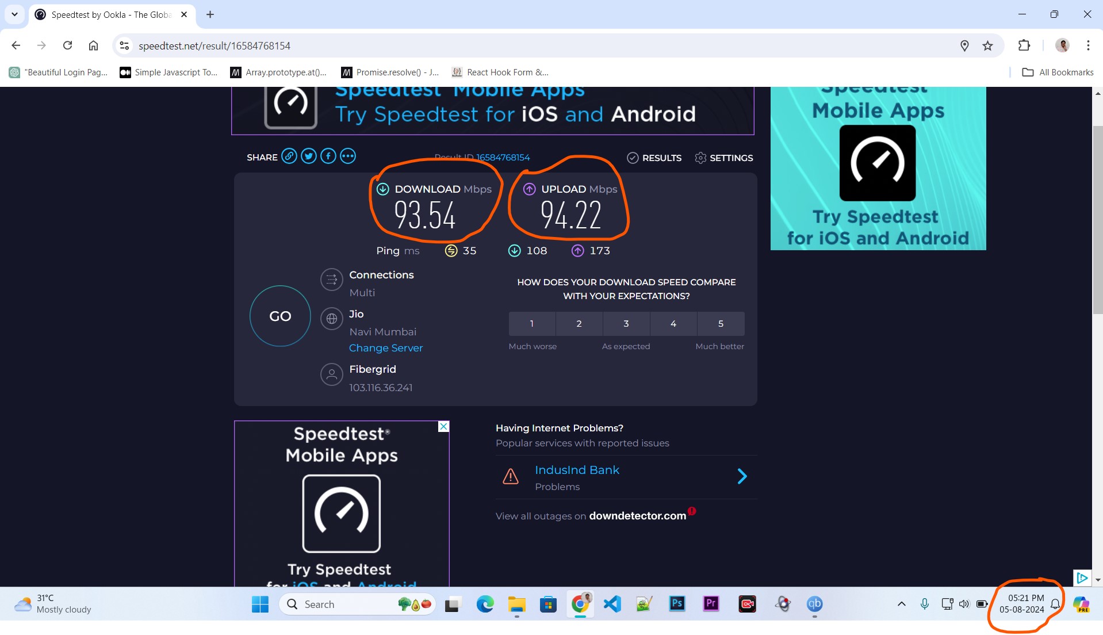Bookmark this page star icon

pos(987,45)
